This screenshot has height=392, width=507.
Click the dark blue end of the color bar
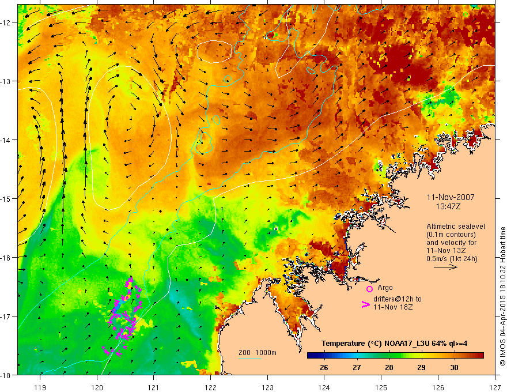click(x=312, y=356)
